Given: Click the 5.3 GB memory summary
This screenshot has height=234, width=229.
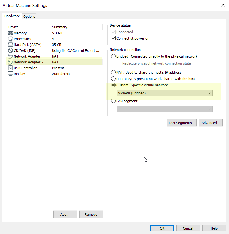Looking at the screenshot, I should 57,33.
